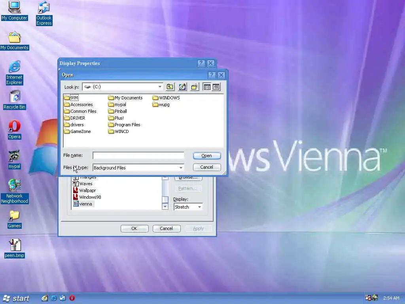Select the Program Files folder

[x=124, y=125]
